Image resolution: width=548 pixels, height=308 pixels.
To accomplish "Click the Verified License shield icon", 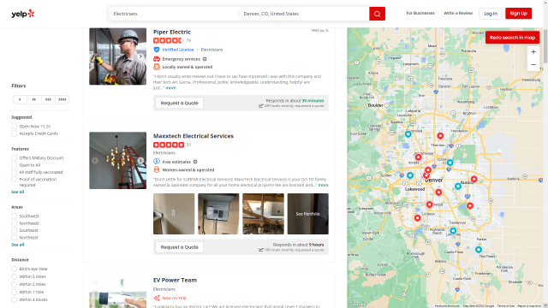I will 157,50.
